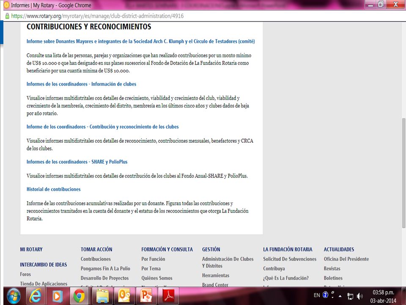The image size is (406, 305).
Task: Open Boletines footer link
Action: click(x=333, y=278)
